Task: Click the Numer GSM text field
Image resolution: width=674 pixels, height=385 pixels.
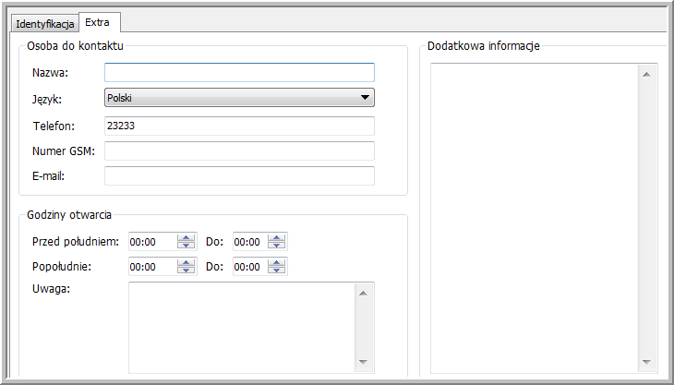Action: tap(239, 150)
